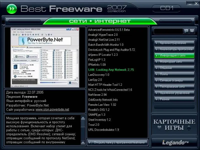Click Открыть папку с программой/файлами button
Screen dimensions: 200x150
pyautogui.click(x=117, y=142)
